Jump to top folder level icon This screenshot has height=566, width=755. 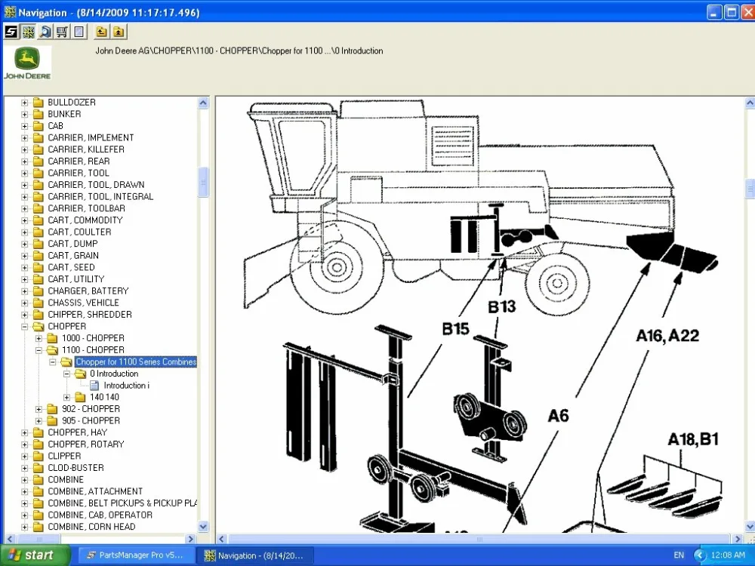(118, 32)
